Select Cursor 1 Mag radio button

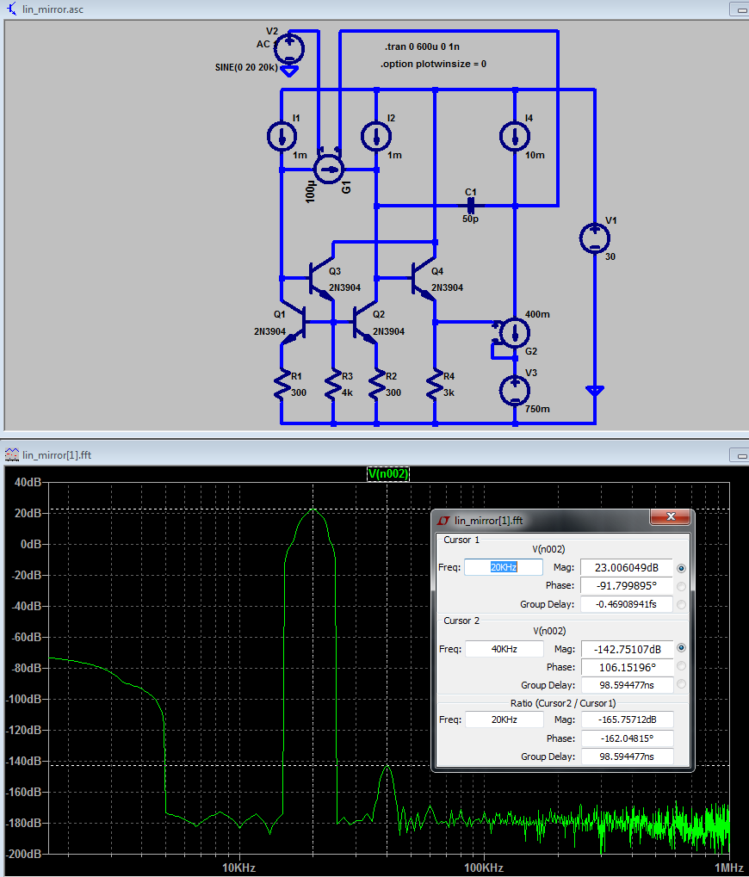click(x=681, y=568)
